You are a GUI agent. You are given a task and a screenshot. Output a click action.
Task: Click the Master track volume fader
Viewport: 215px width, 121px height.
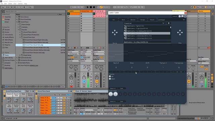(x=206, y=80)
